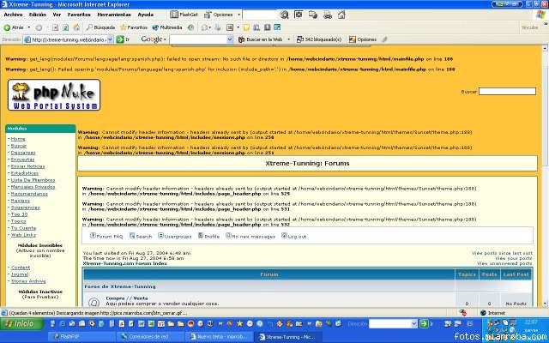Click the Atrás back arrow button
The width and height of the screenshot is (549, 343).
[14, 27]
